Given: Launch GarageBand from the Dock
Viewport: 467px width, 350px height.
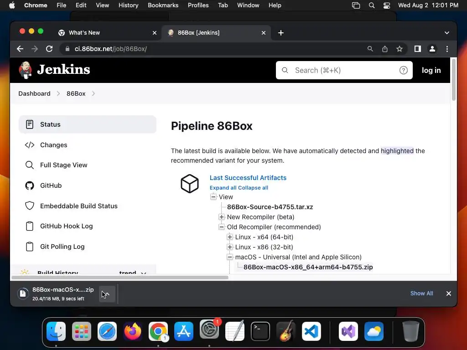Looking at the screenshot, I should point(286,331).
